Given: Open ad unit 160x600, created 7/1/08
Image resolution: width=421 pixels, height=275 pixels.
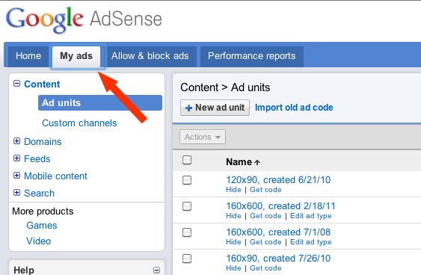Looking at the screenshot, I should [278, 232].
